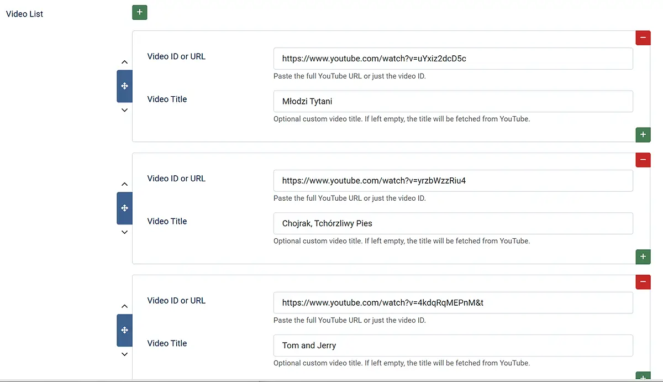Remove the Chojrak, Tchórzliwy Pies video entry
This screenshot has width=663, height=382.
(x=643, y=160)
